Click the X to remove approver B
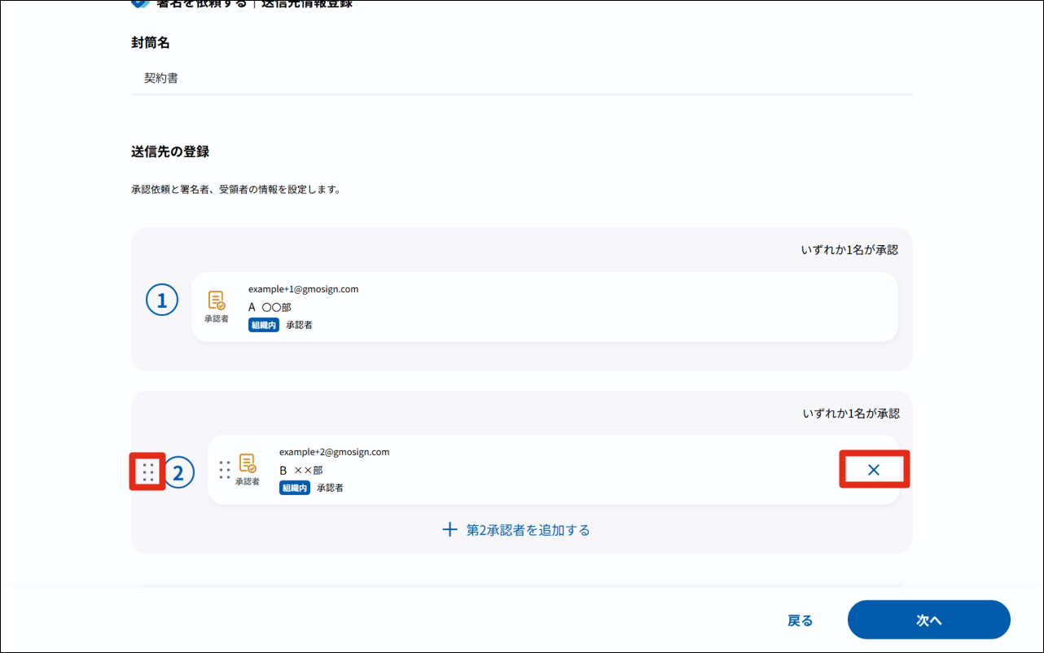 tap(874, 470)
